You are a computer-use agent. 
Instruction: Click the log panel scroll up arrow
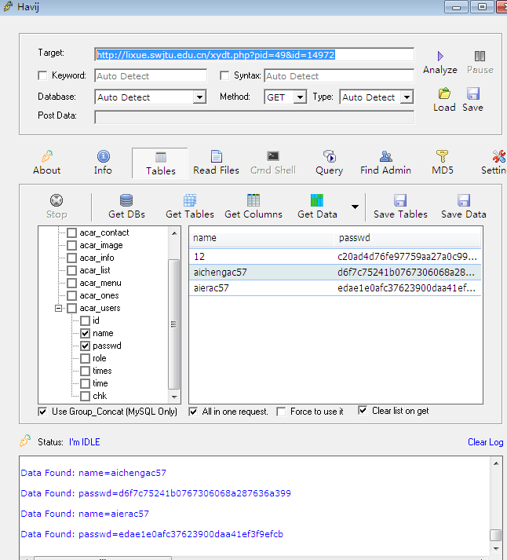point(496,463)
